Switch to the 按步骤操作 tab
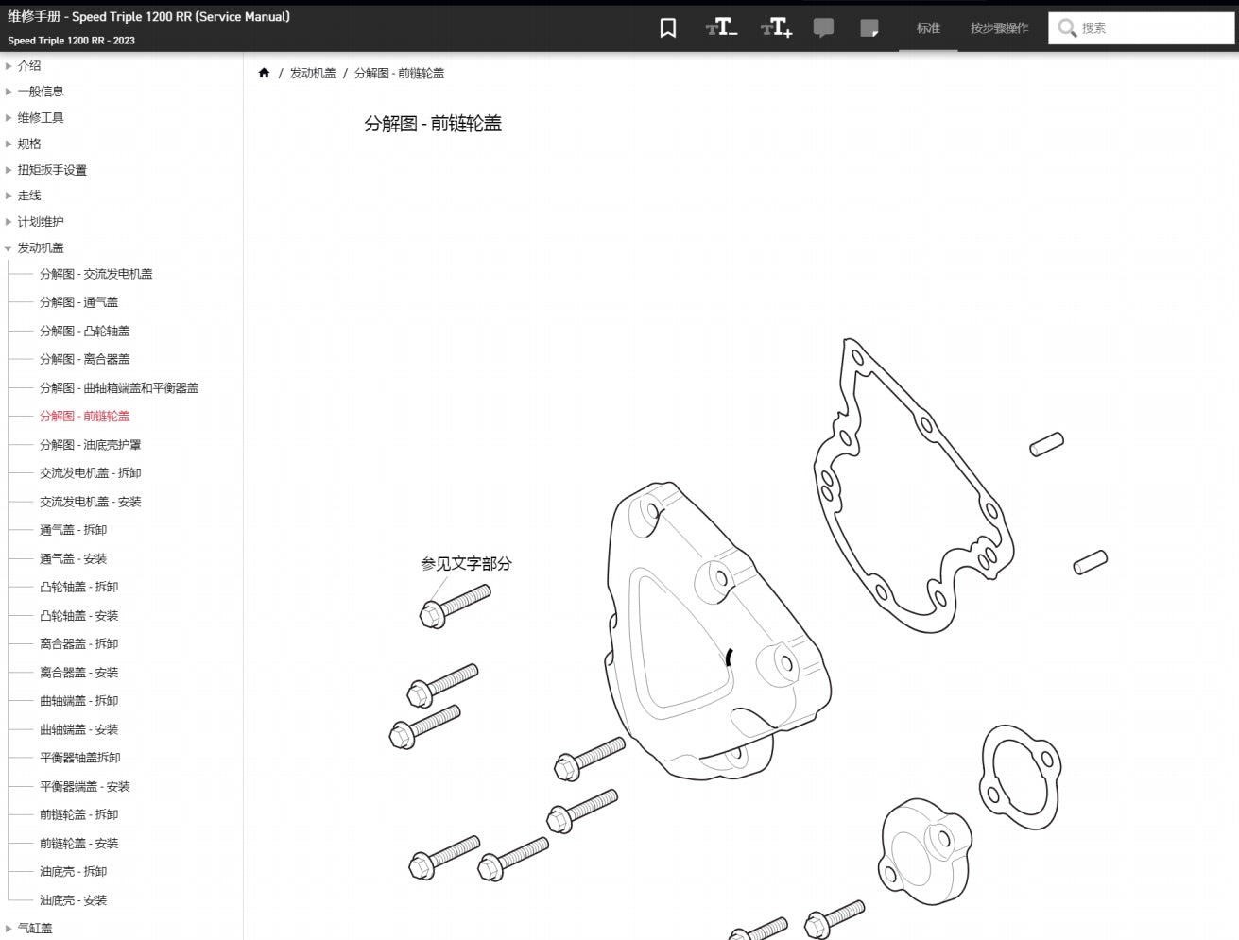The height and width of the screenshot is (940, 1239). click(999, 28)
